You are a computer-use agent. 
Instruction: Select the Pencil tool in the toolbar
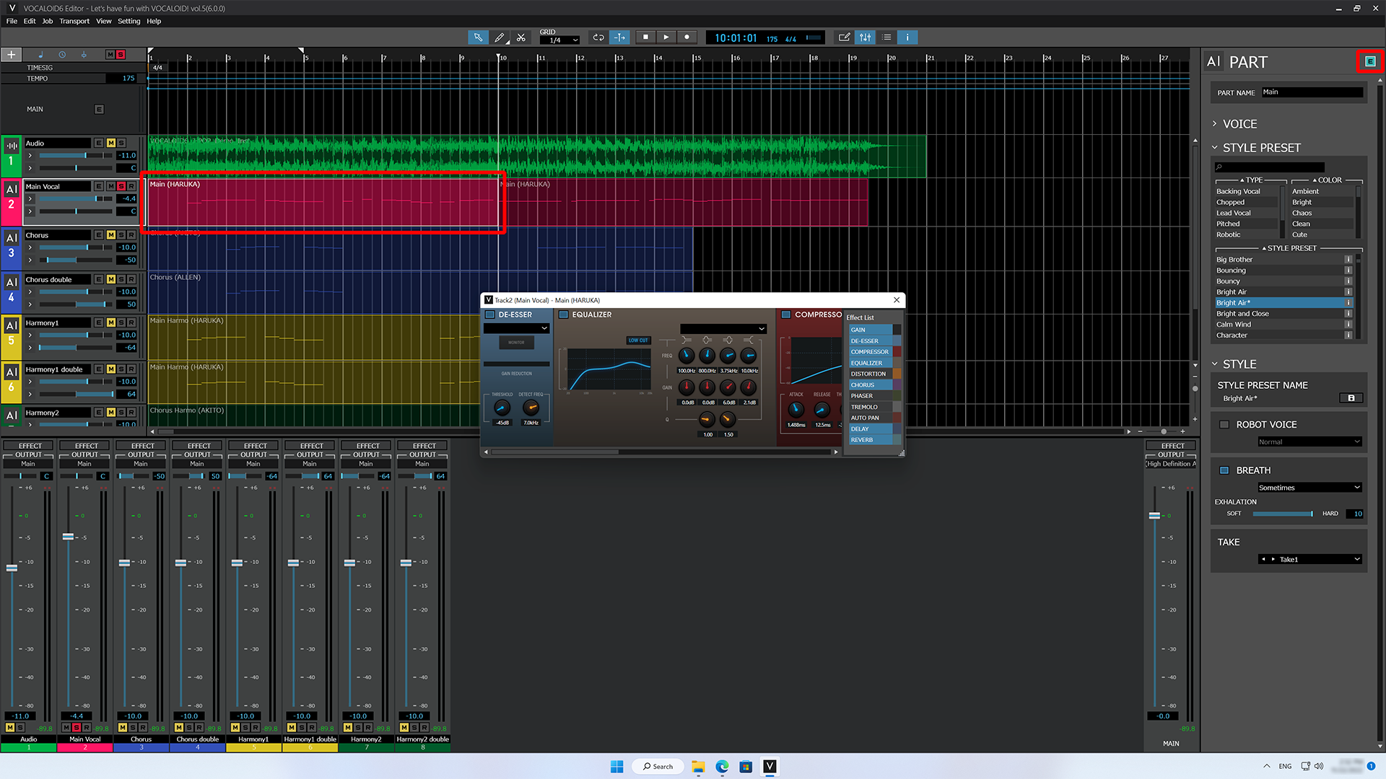pos(500,37)
